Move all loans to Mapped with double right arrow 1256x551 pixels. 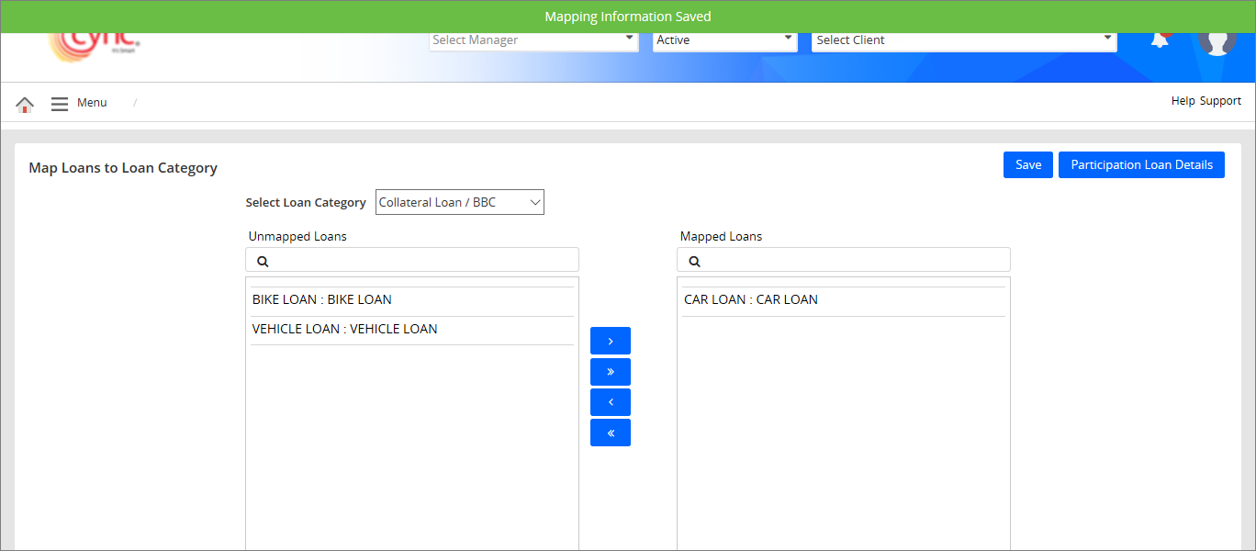(611, 372)
